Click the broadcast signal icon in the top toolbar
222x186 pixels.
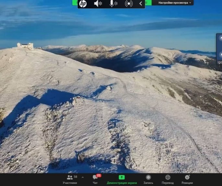(x=129, y=4)
